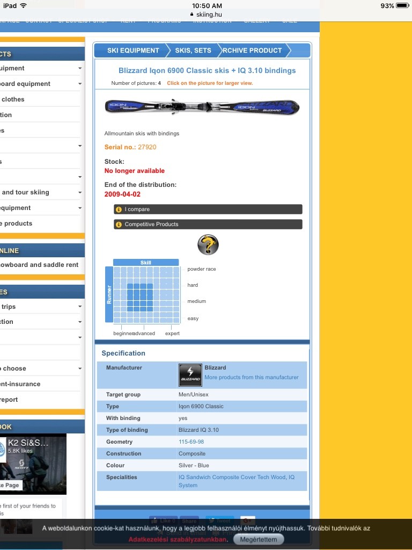Click More products from this manufacturer

252,378
